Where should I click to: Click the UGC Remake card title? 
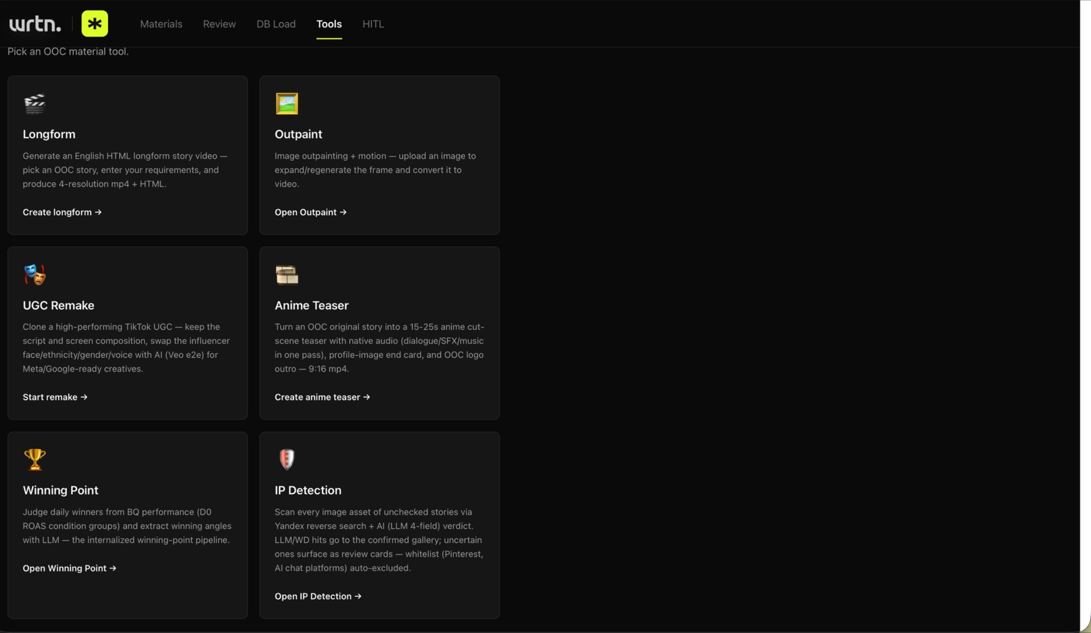pos(59,305)
